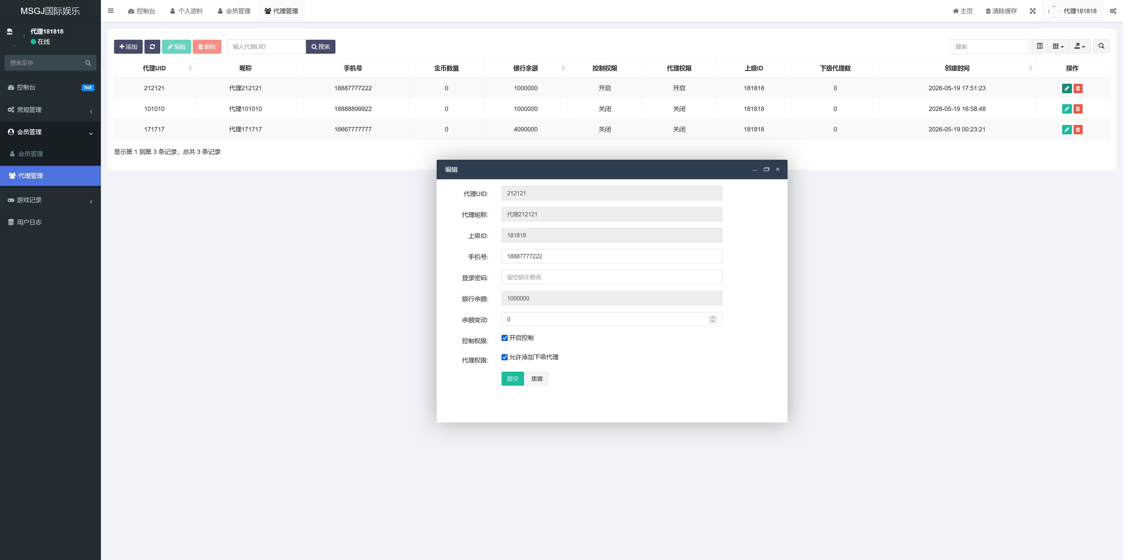Uncheck the 开启控制 checkbox
This screenshot has height=560, width=1123.
pos(504,338)
